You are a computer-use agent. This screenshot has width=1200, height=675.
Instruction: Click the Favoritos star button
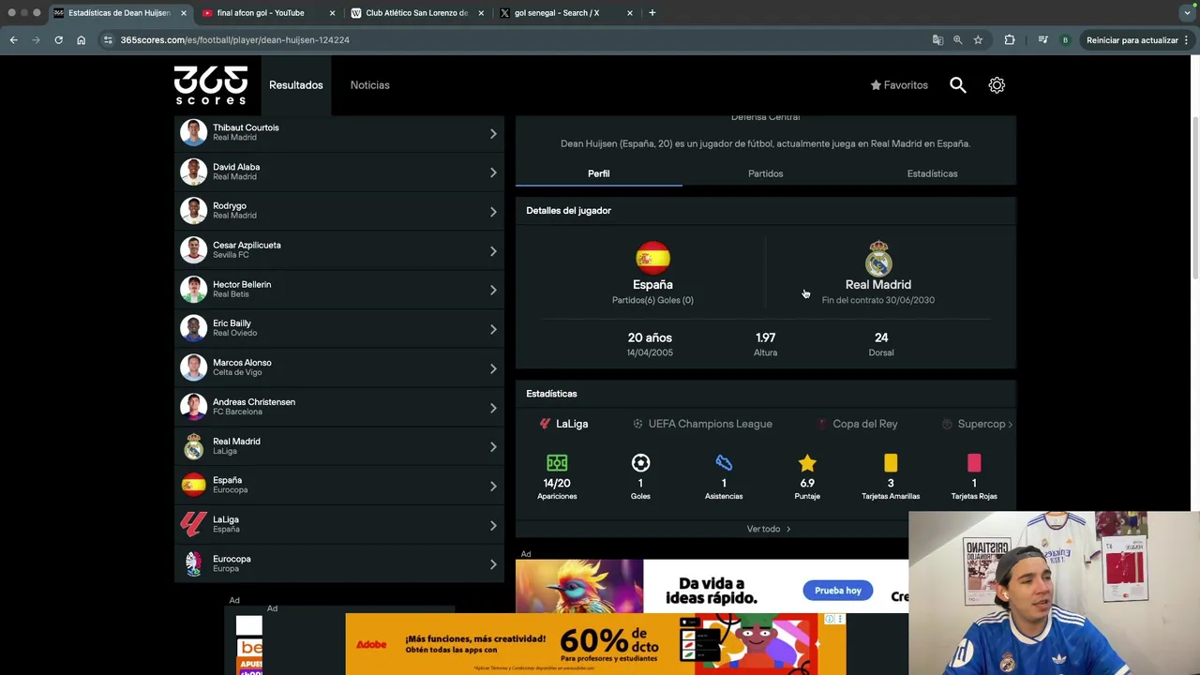(x=899, y=85)
